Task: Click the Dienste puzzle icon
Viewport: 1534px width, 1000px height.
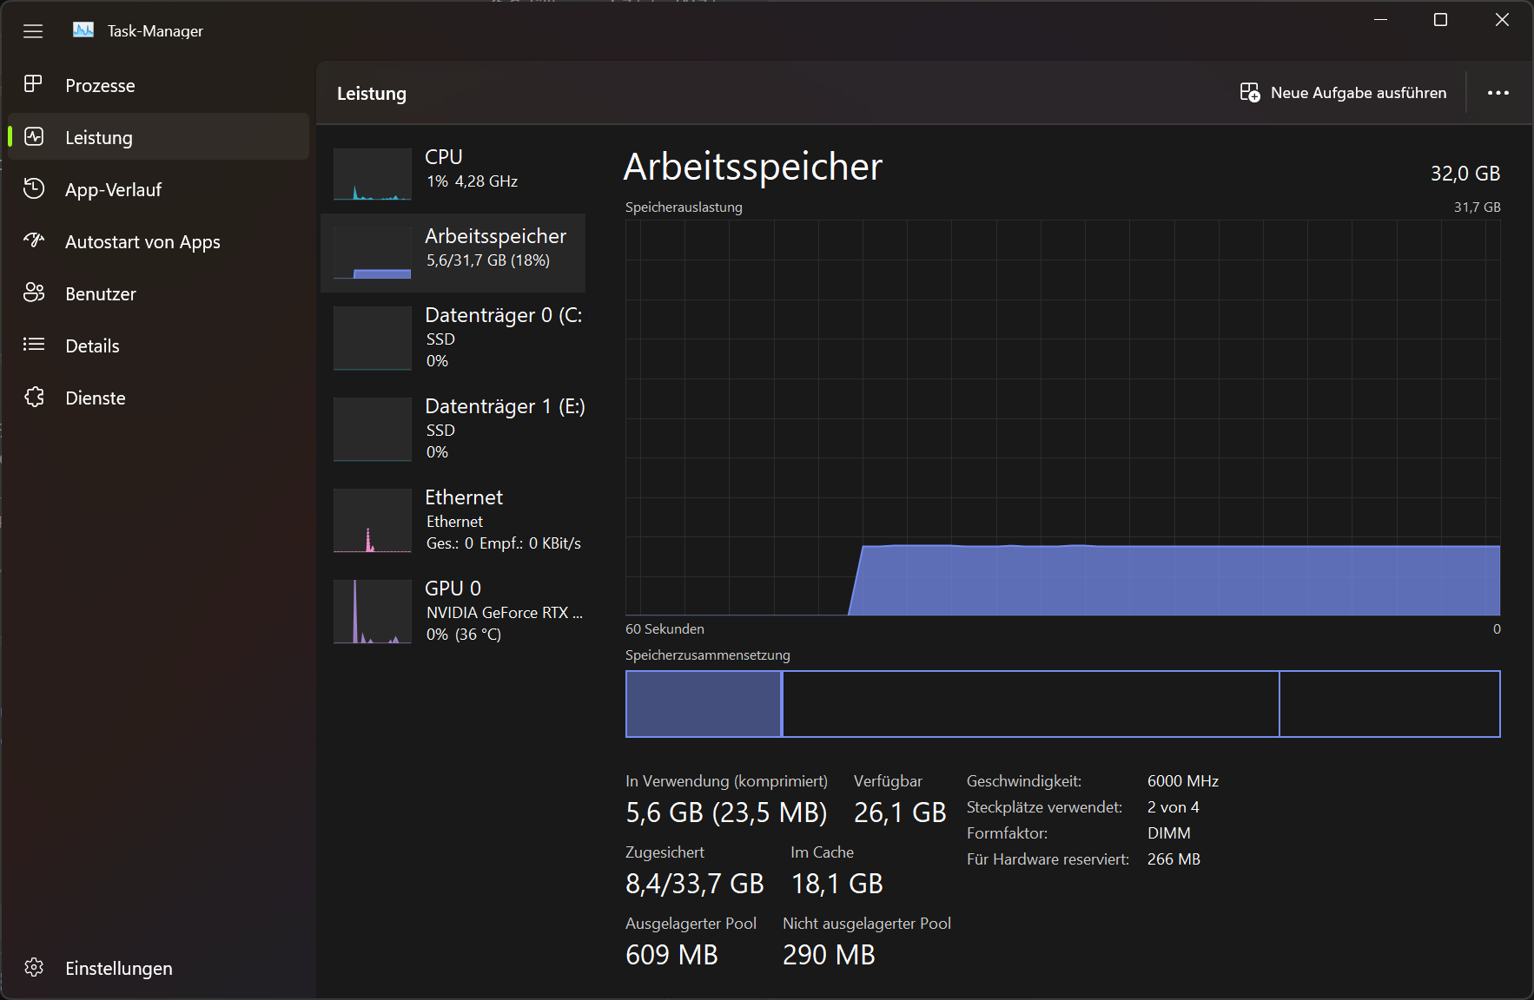Action: pos(34,397)
